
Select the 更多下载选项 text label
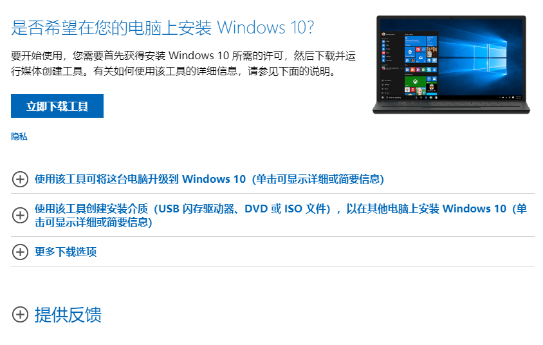[66, 252]
